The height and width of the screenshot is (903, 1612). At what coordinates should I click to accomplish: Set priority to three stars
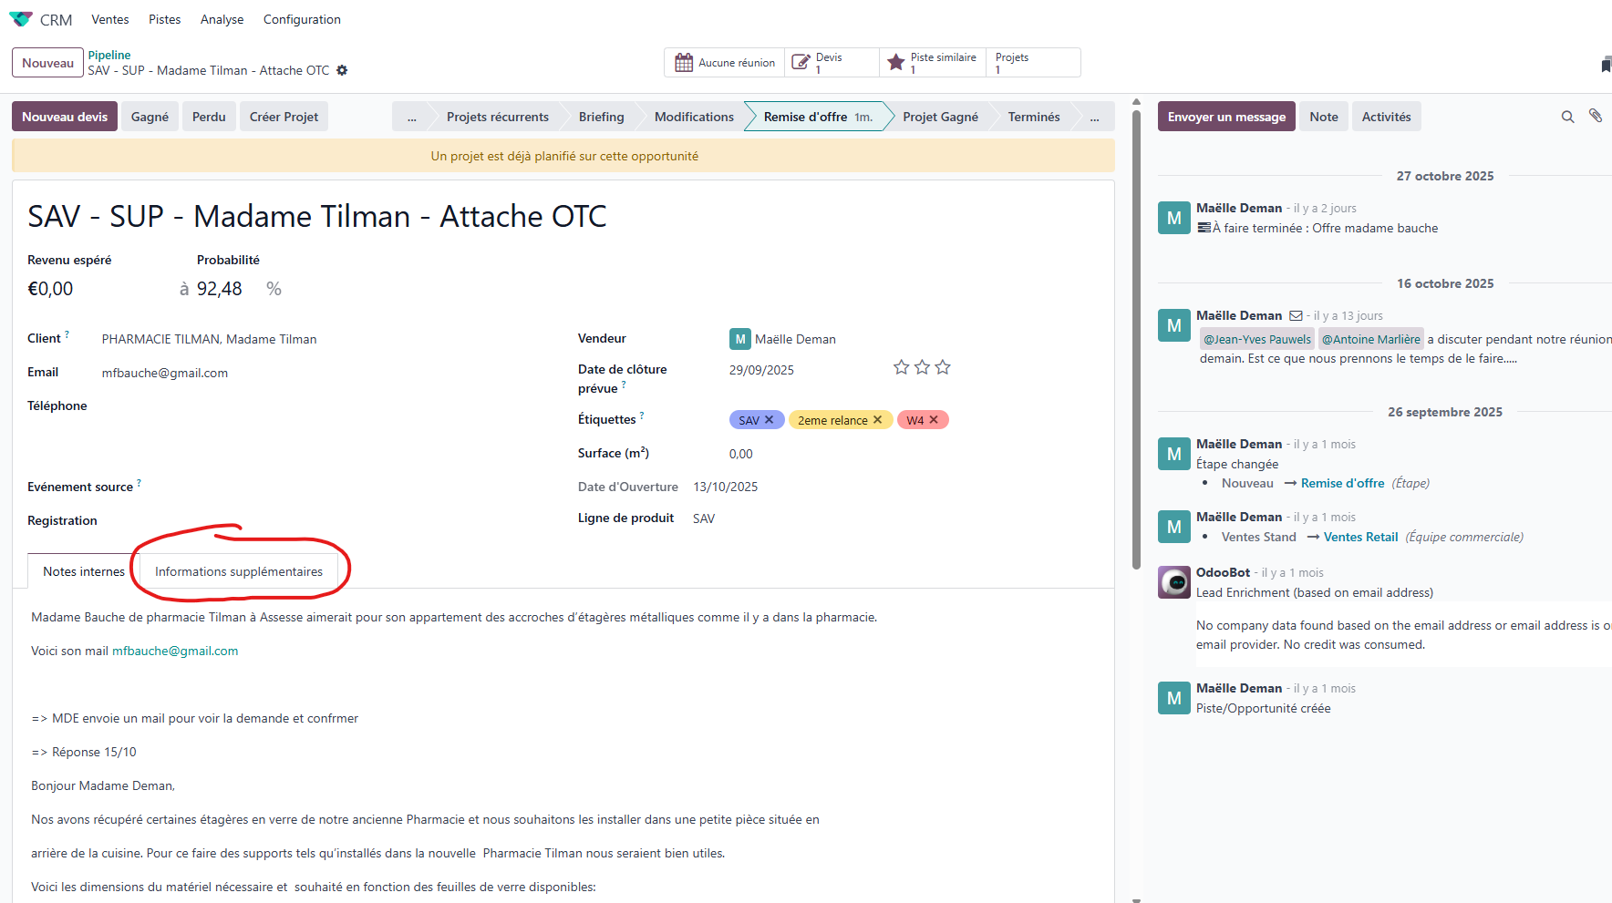[x=943, y=367]
